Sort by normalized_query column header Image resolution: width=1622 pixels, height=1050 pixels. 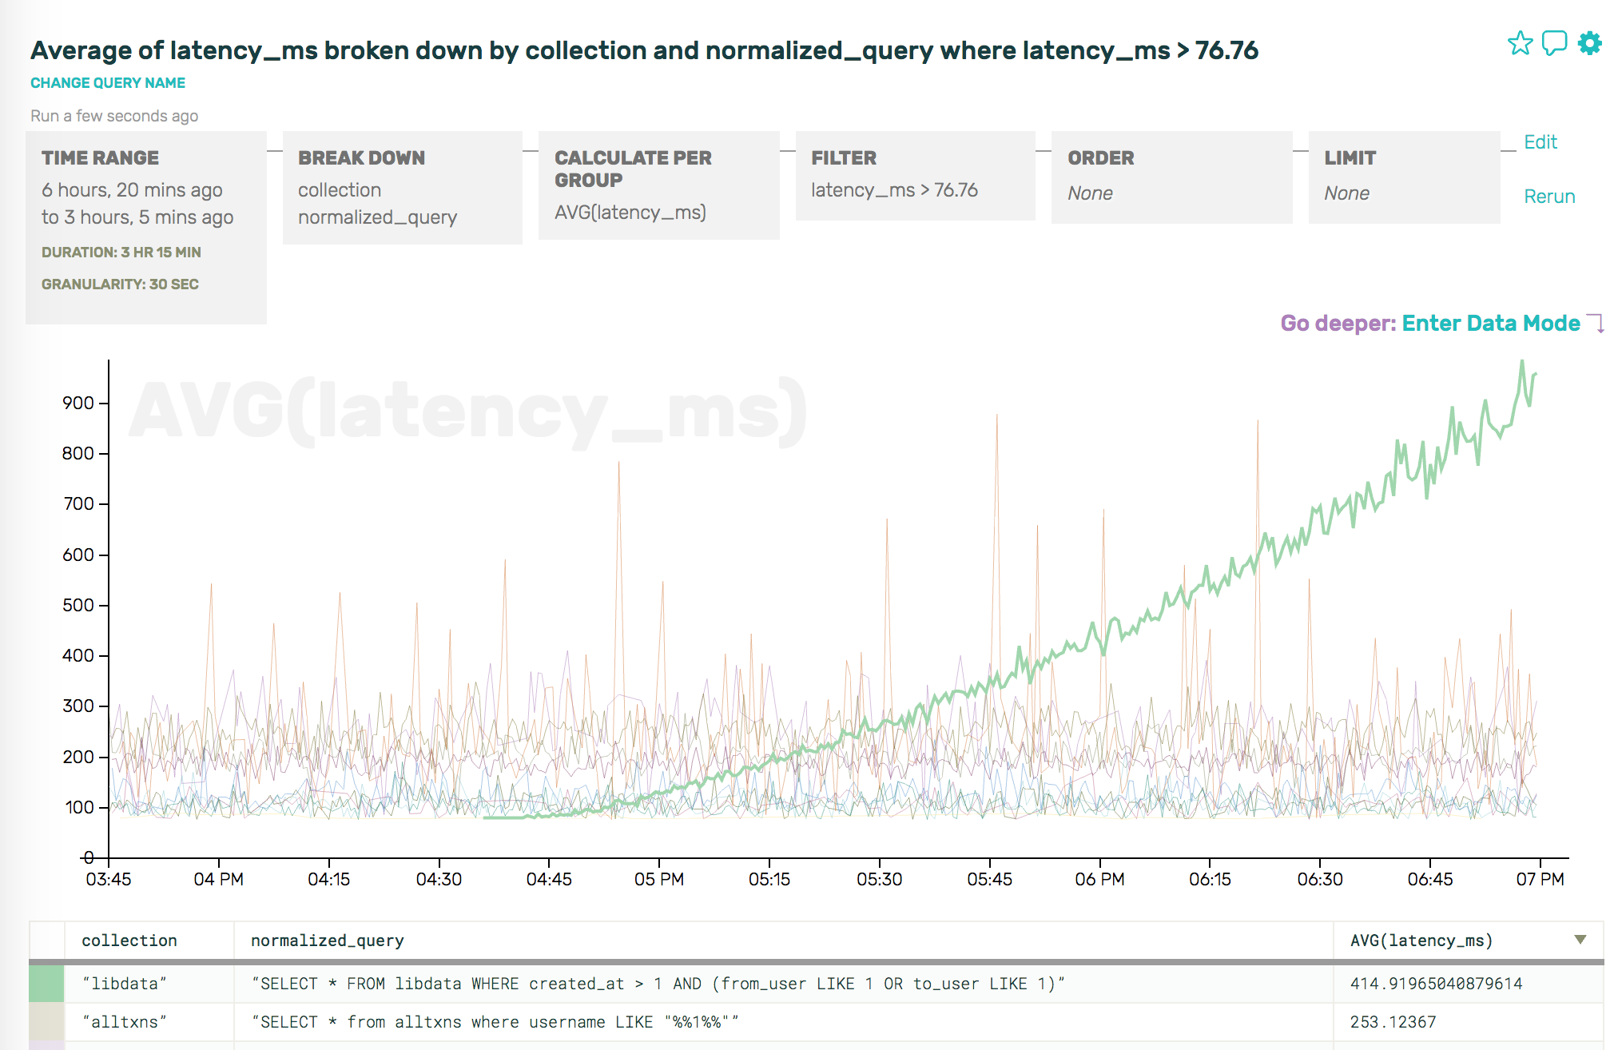(327, 941)
